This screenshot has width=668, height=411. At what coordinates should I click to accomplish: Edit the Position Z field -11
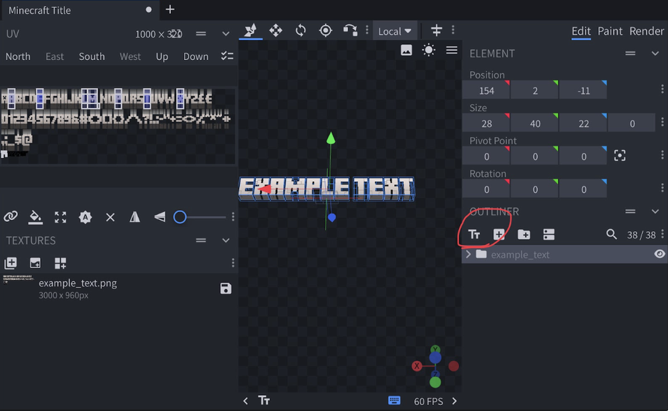(x=583, y=90)
